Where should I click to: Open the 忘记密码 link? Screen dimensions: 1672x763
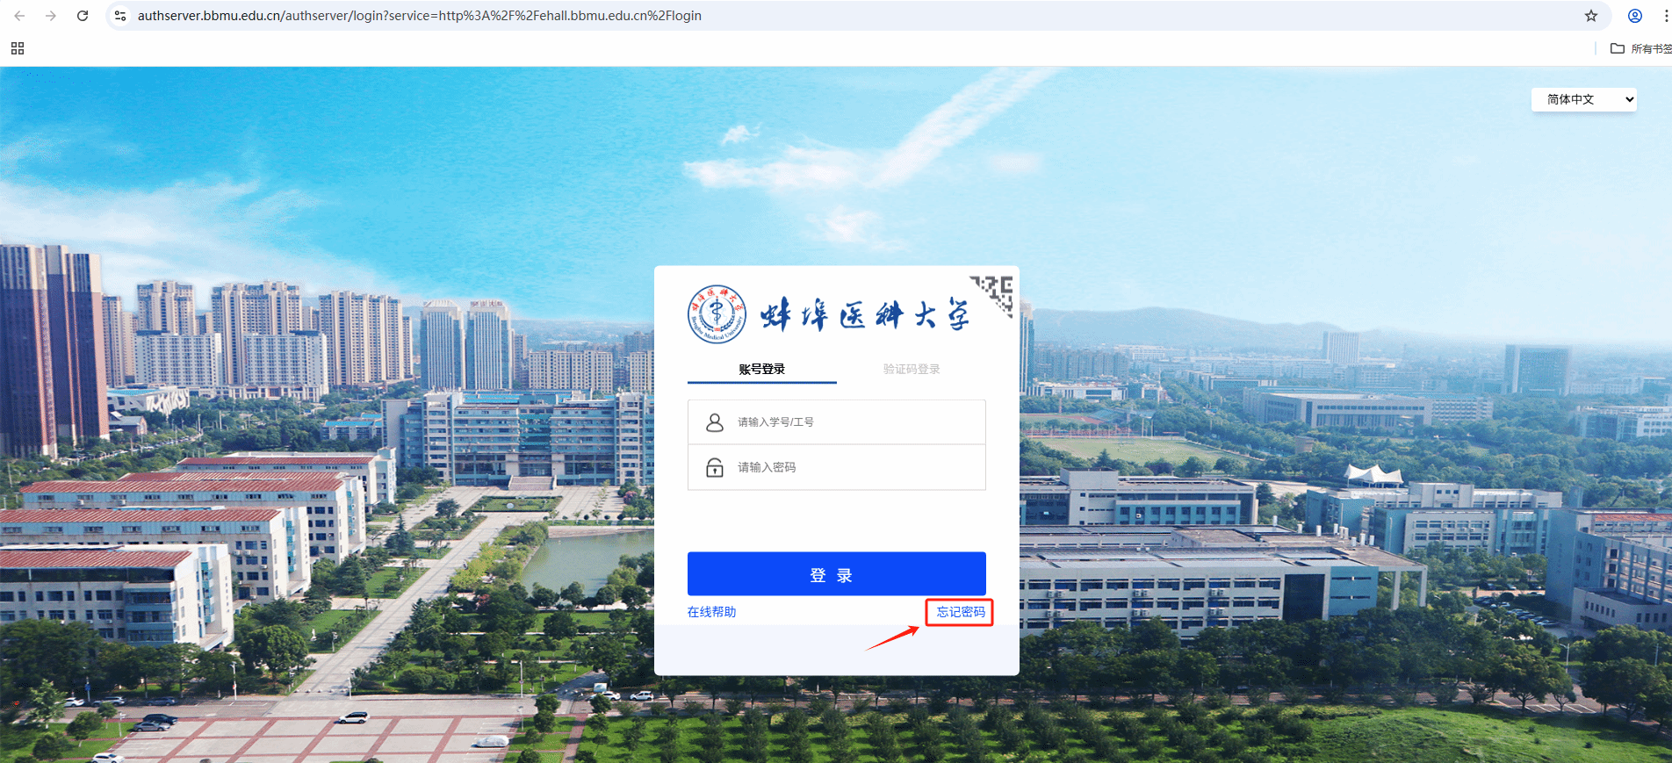(960, 612)
